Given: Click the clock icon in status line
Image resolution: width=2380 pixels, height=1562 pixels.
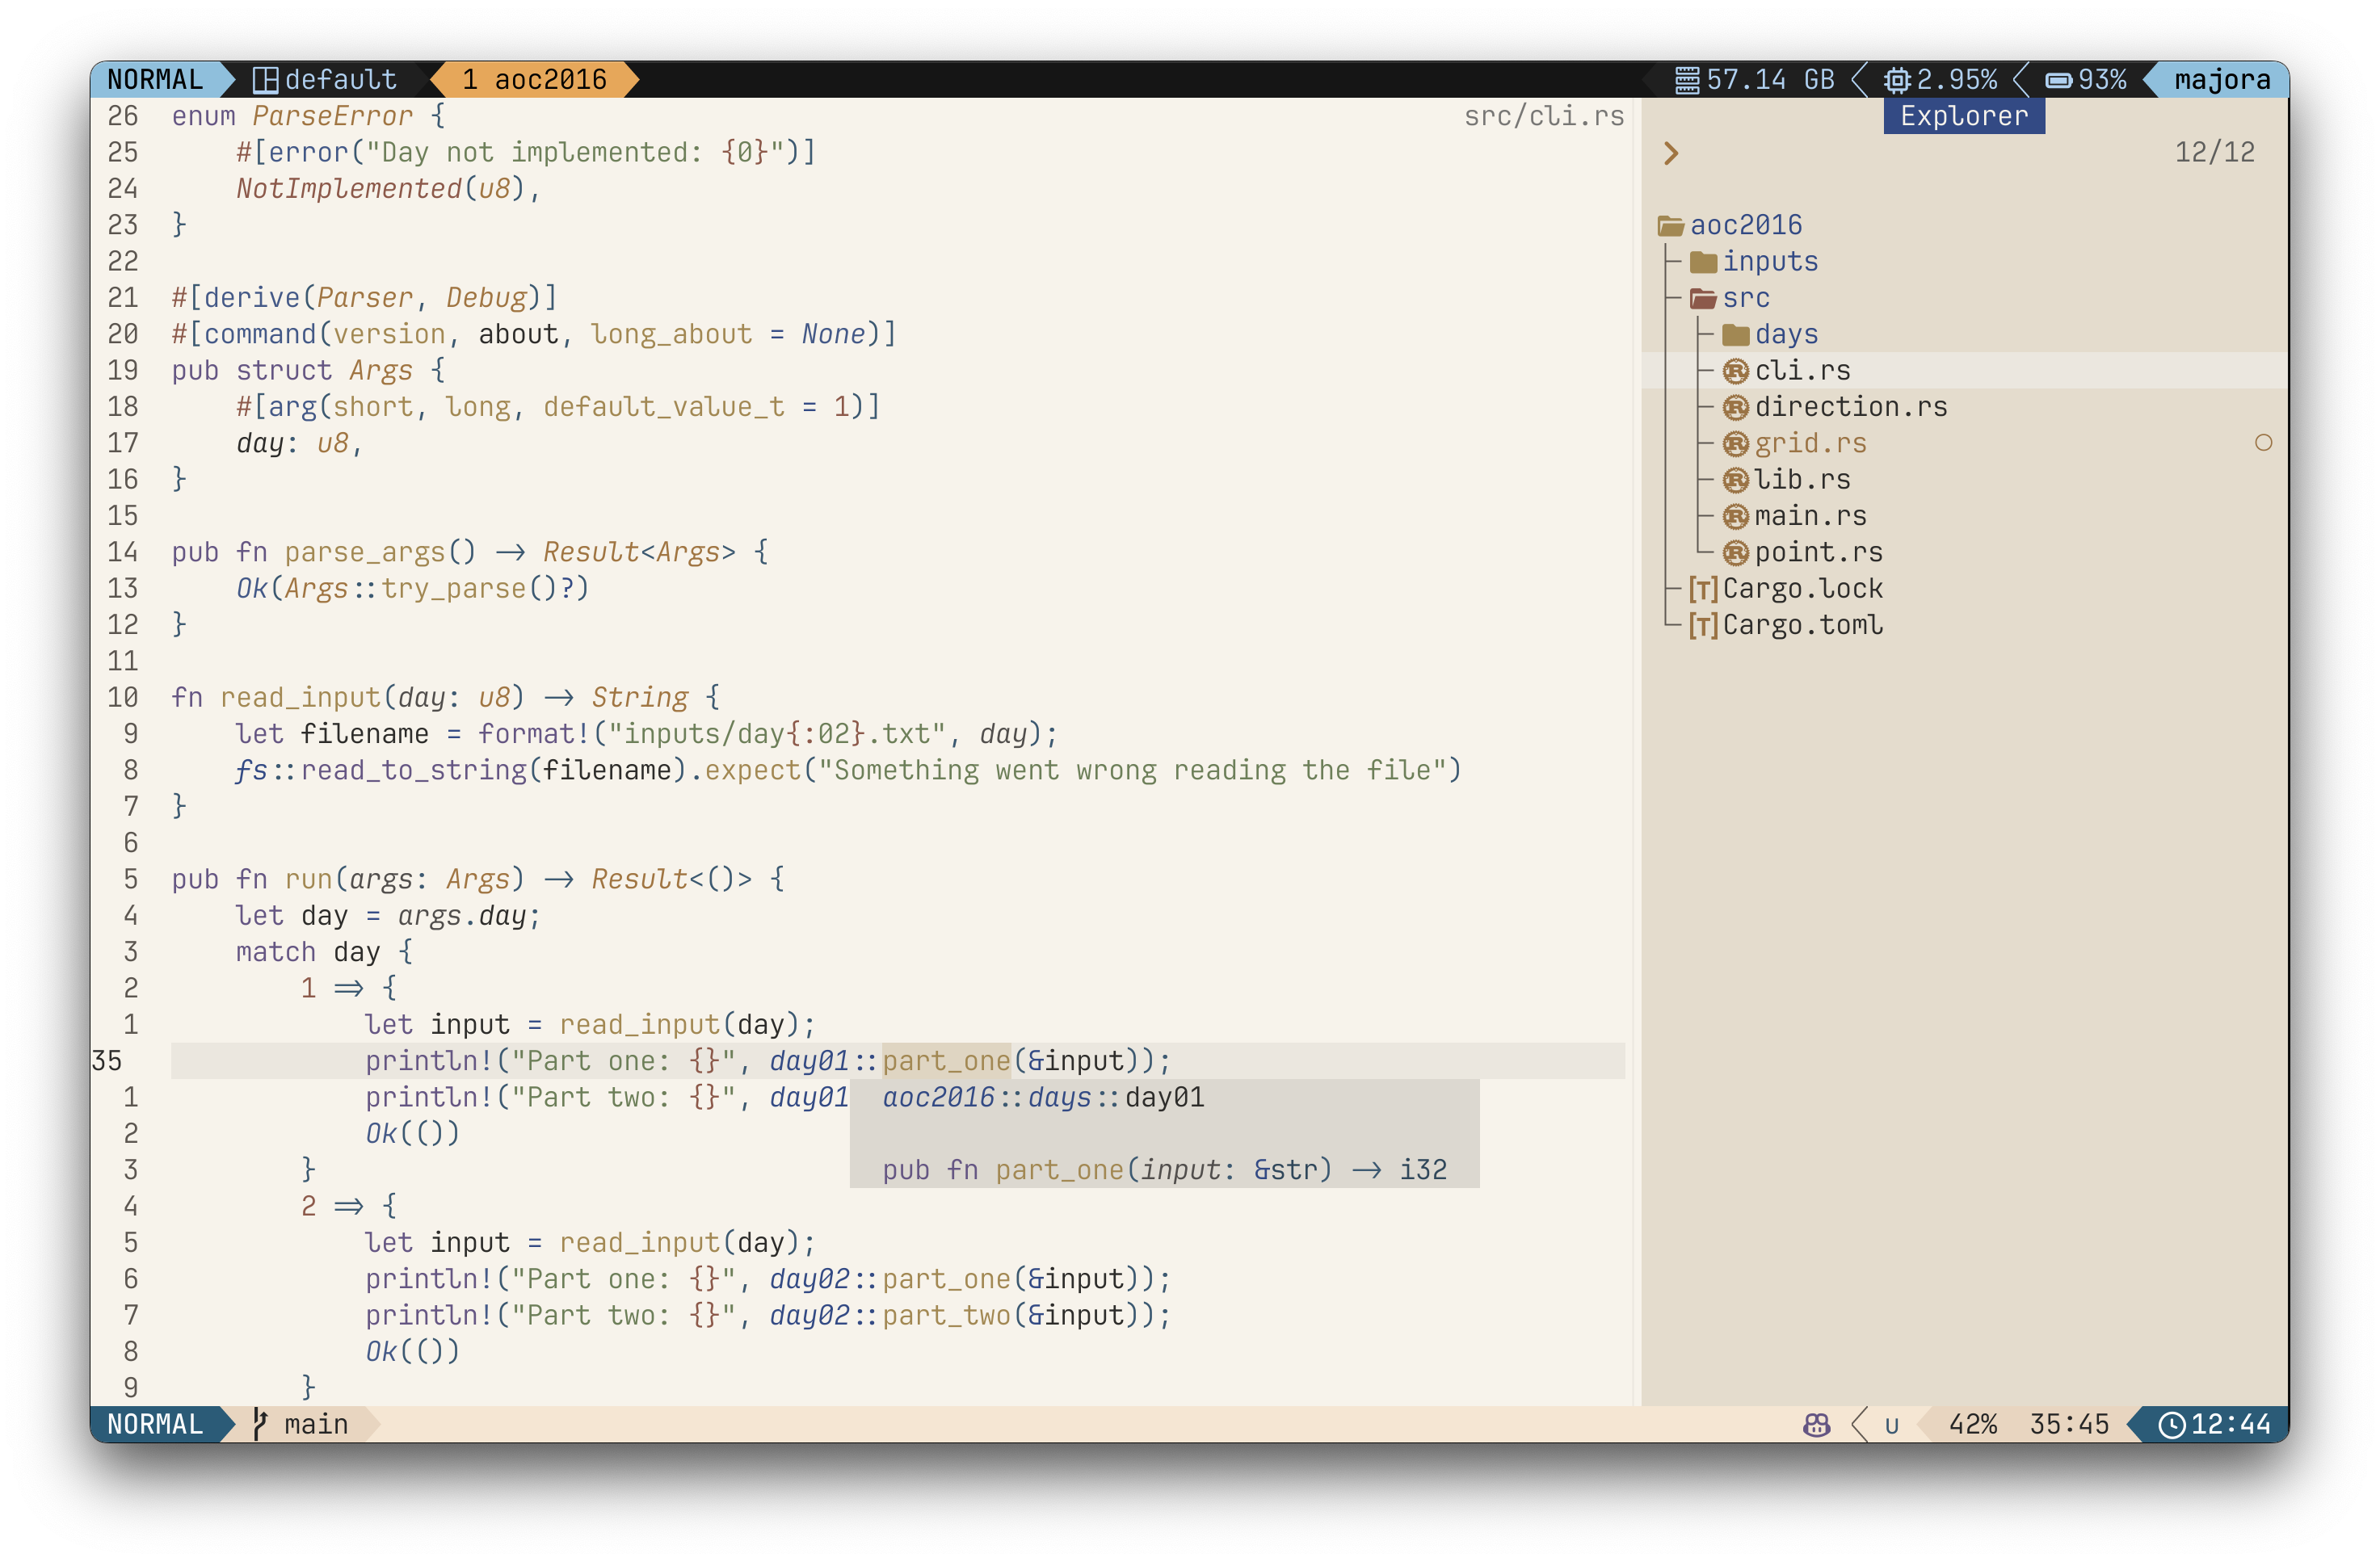Looking at the screenshot, I should (x=2171, y=1424).
